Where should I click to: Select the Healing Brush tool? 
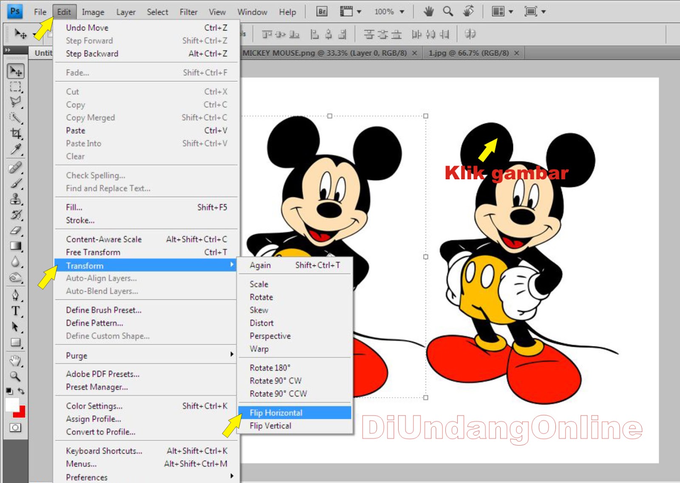pyautogui.click(x=16, y=168)
